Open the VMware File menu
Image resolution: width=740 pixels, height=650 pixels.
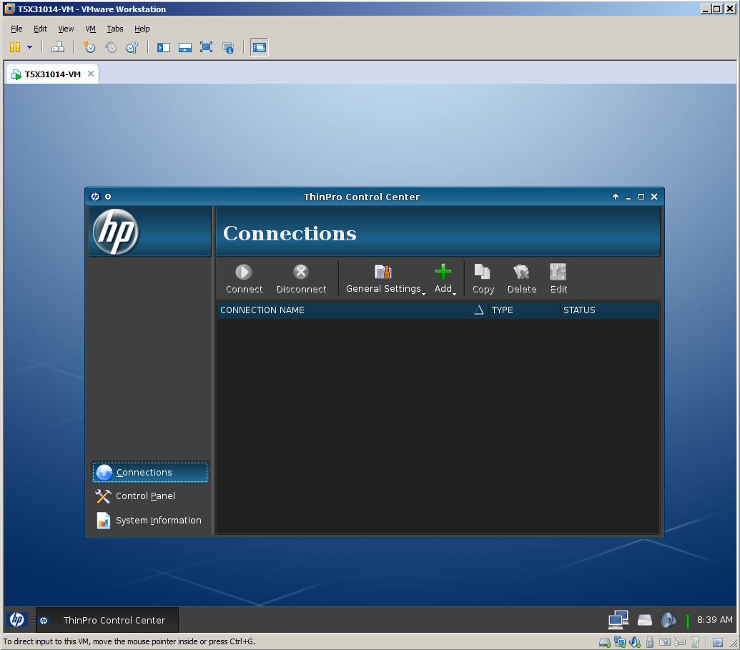pyautogui.click(x=16, y=29)
